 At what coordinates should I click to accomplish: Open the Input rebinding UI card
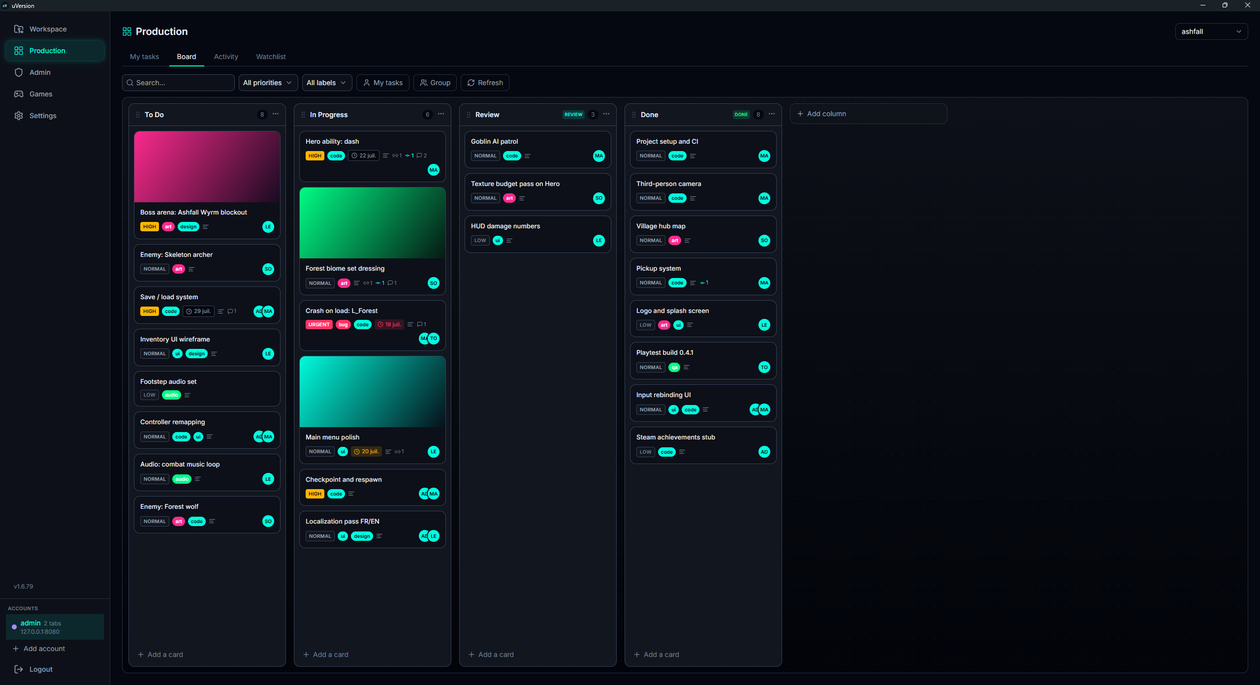tap(703, 403)
